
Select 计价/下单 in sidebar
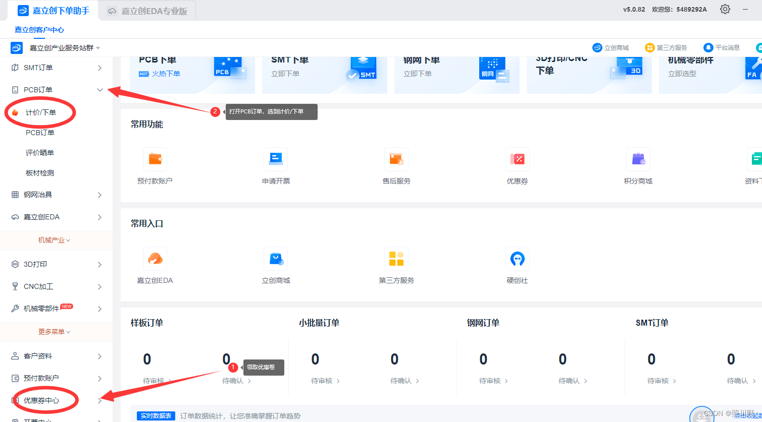point(41,112)
